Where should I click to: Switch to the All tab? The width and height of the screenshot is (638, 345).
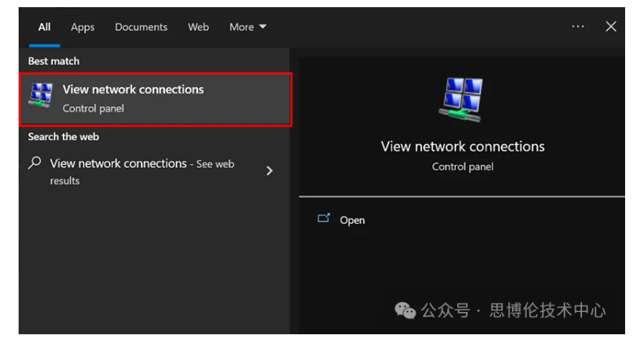pos(44,27)
